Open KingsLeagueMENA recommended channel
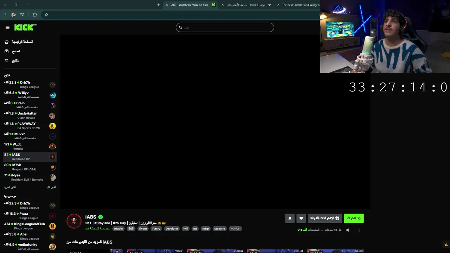Screen dimensions: 450x253 tap(30, 226)
